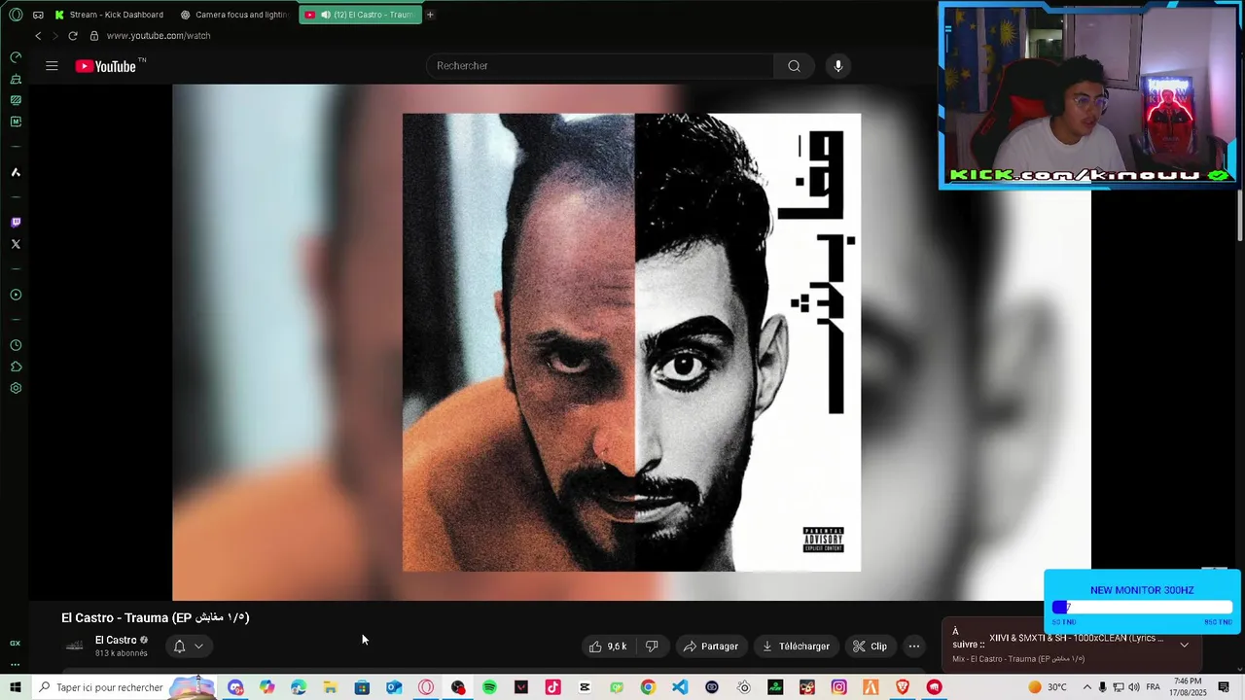1245x700 pixels.
Task: Click video title 'El Castro - Trauma'
Action: pyautogui.click(x=156, y=617)
